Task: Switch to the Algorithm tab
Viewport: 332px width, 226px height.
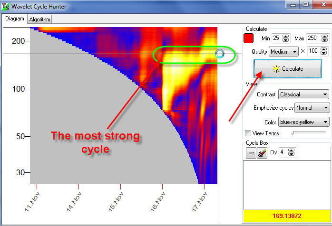Action: coord(40,19)
